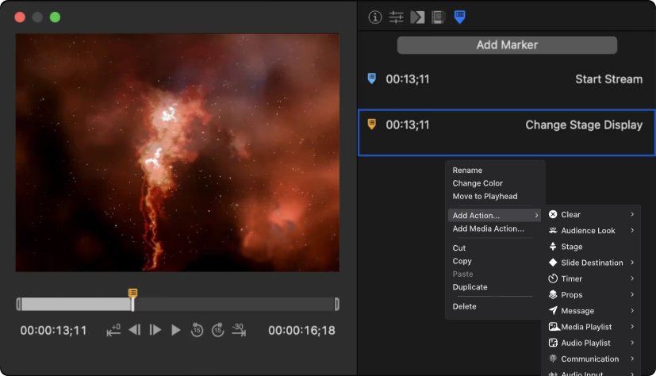This screenshot has width=656, height=376.
Task: Click the Media Playlist icon
Action: pos(554,327)
